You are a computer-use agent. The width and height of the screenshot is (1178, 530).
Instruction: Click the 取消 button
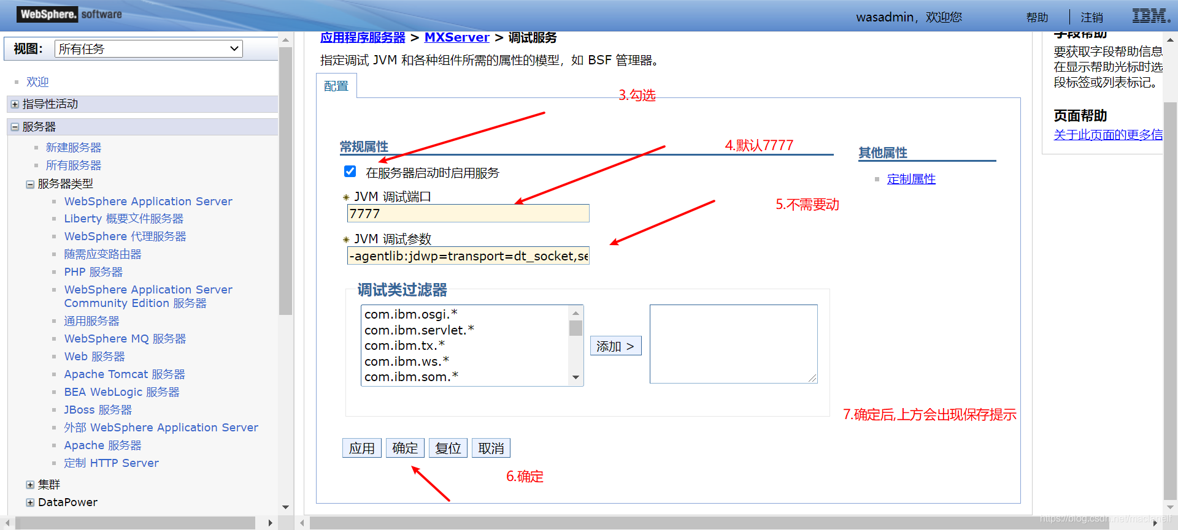491,448
